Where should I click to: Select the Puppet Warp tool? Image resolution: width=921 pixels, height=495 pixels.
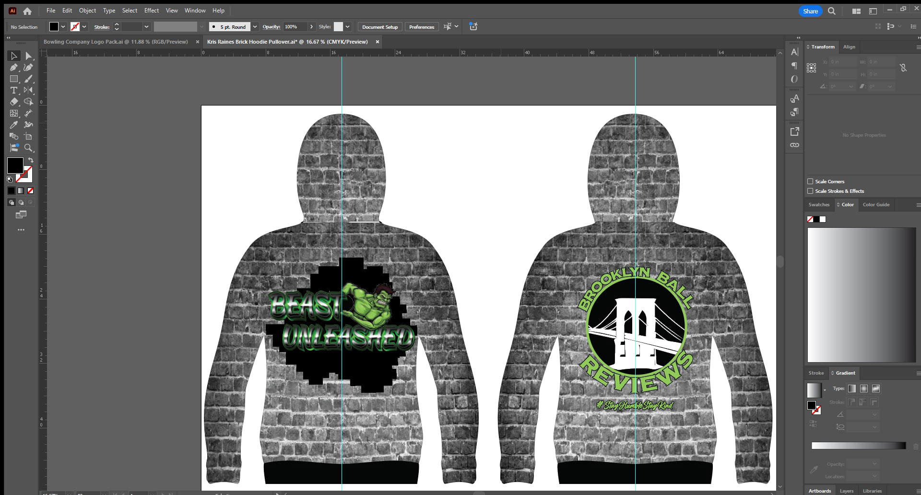tap(28, 125)
